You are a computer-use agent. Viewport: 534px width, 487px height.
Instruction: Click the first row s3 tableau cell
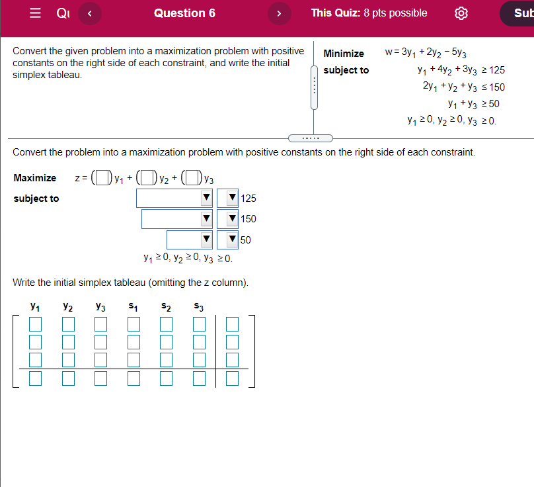point(199,324)
